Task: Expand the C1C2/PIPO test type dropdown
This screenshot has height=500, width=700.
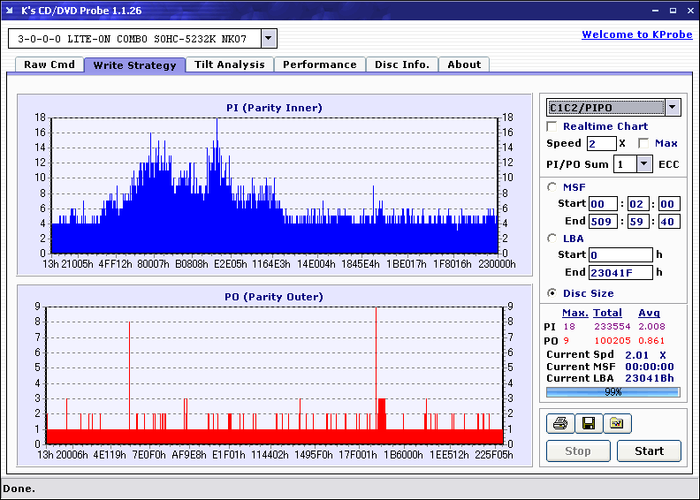Action: point(673,108)
